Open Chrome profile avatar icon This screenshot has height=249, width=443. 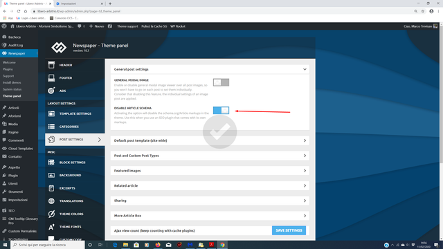431,11
